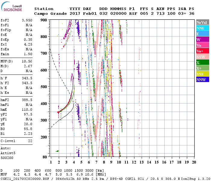Click the DPS-4D instrument model text
211x181 pixels.
[116, 179]
